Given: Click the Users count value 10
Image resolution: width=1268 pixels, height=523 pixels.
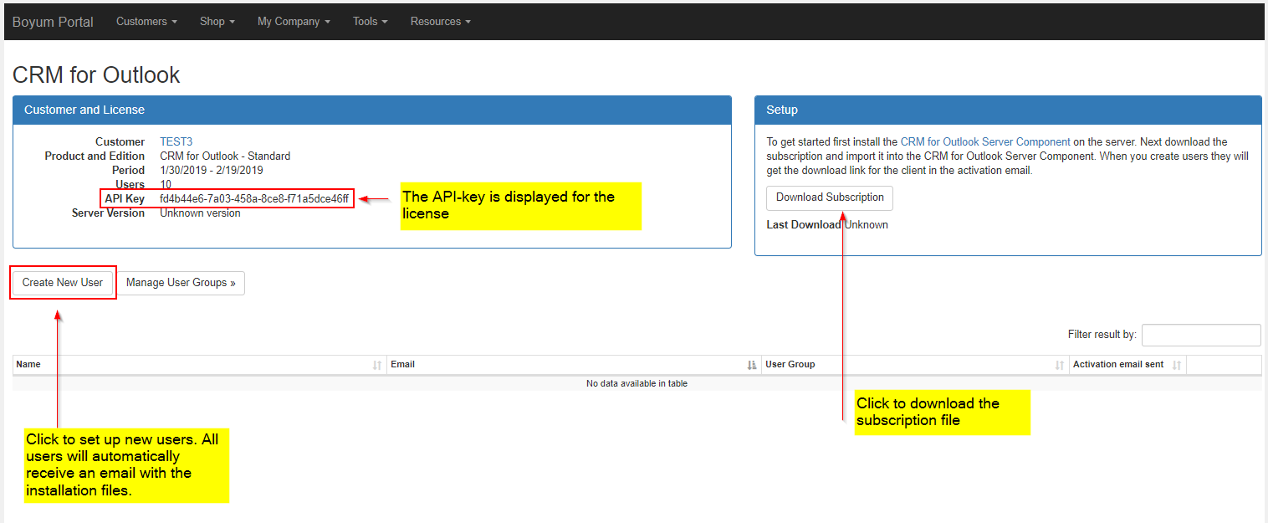Looking at the screenshot, I should [x=166, y=185].
